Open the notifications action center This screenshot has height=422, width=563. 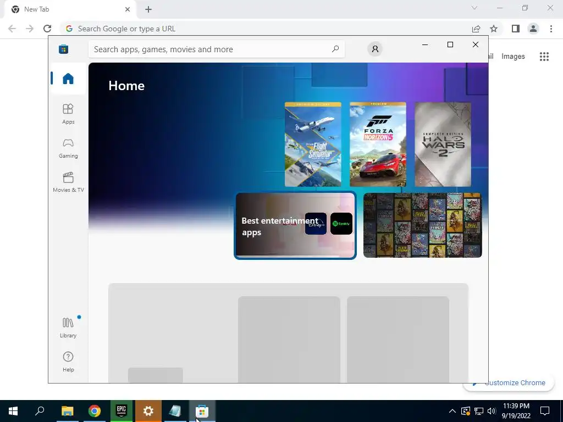pos(545,411)
